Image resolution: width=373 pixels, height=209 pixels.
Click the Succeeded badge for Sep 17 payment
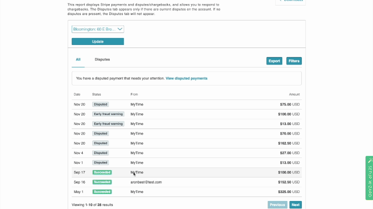coord(102,172)
